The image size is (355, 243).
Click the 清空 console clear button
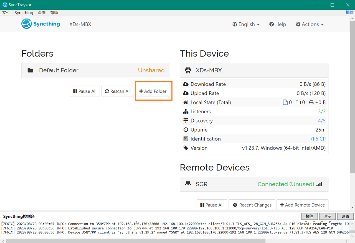(328, 216)
